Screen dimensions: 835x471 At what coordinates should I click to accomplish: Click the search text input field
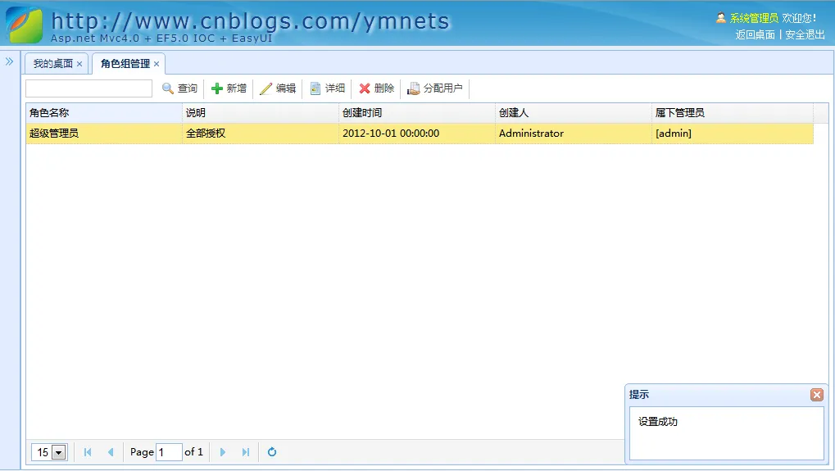point(88,88)
